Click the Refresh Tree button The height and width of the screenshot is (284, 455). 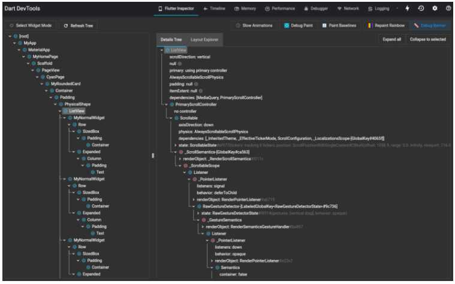coord(79,26)
